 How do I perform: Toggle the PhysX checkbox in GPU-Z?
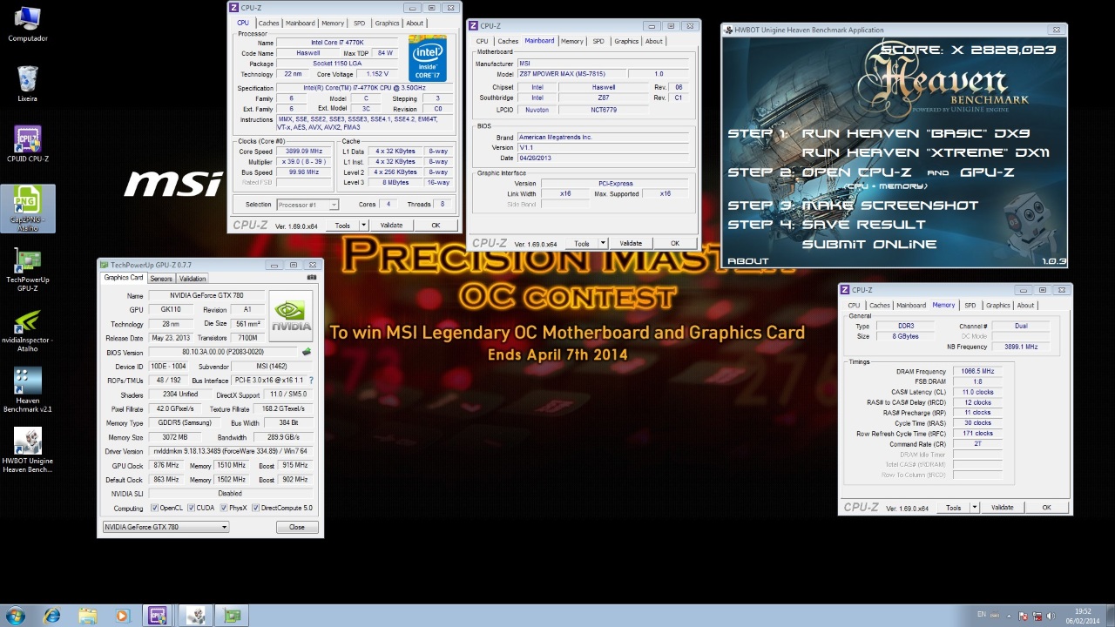click(x=225, y=508)
